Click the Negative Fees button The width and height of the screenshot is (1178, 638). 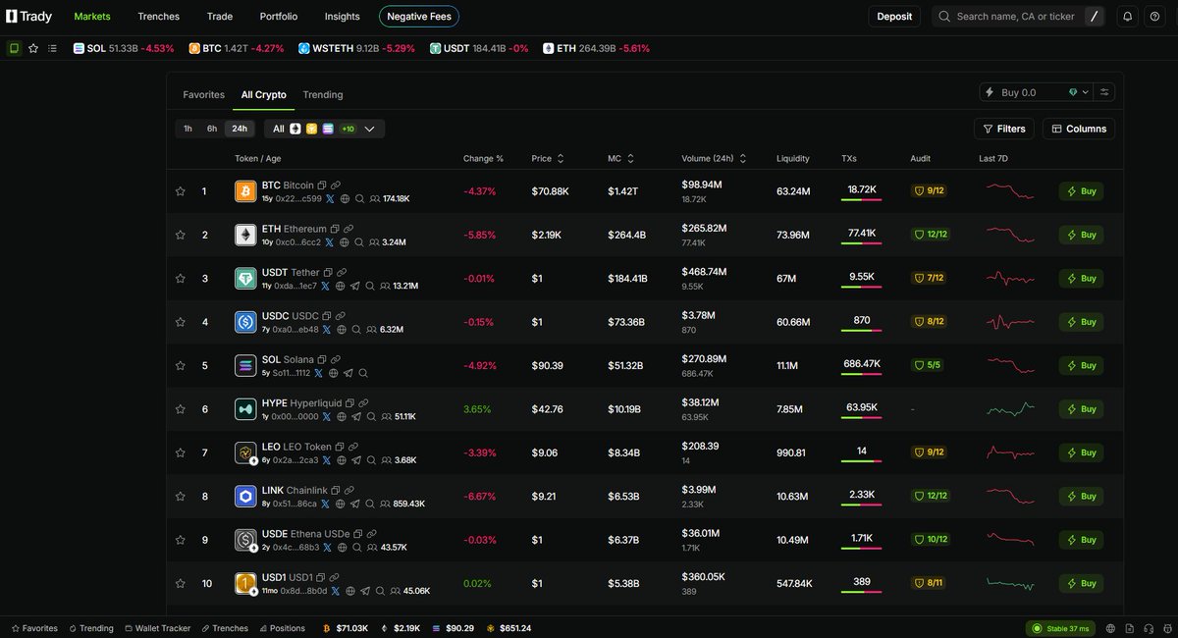click(419, 17)
